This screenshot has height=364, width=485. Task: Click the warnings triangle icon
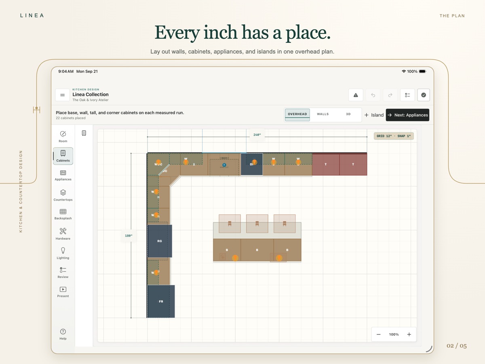[x=356, y=95]
